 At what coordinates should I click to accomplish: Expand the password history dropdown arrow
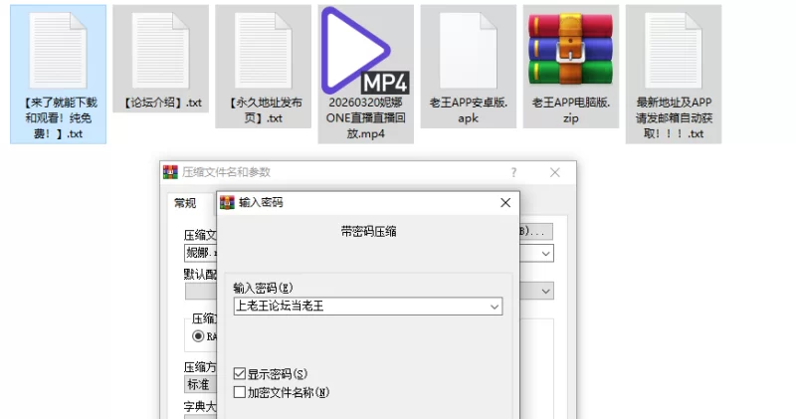495,307
